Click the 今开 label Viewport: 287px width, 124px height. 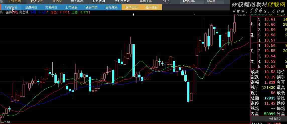281,82
